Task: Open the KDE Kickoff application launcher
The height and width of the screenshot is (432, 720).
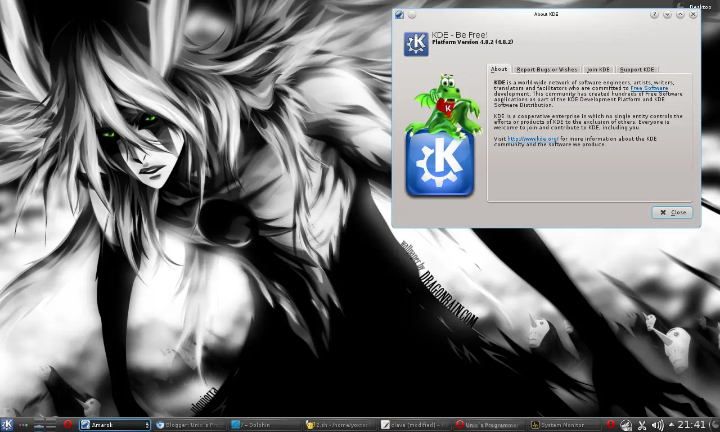Action: pyautogui.click(x=7, y=425)
